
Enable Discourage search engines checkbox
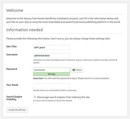[35, 97]
